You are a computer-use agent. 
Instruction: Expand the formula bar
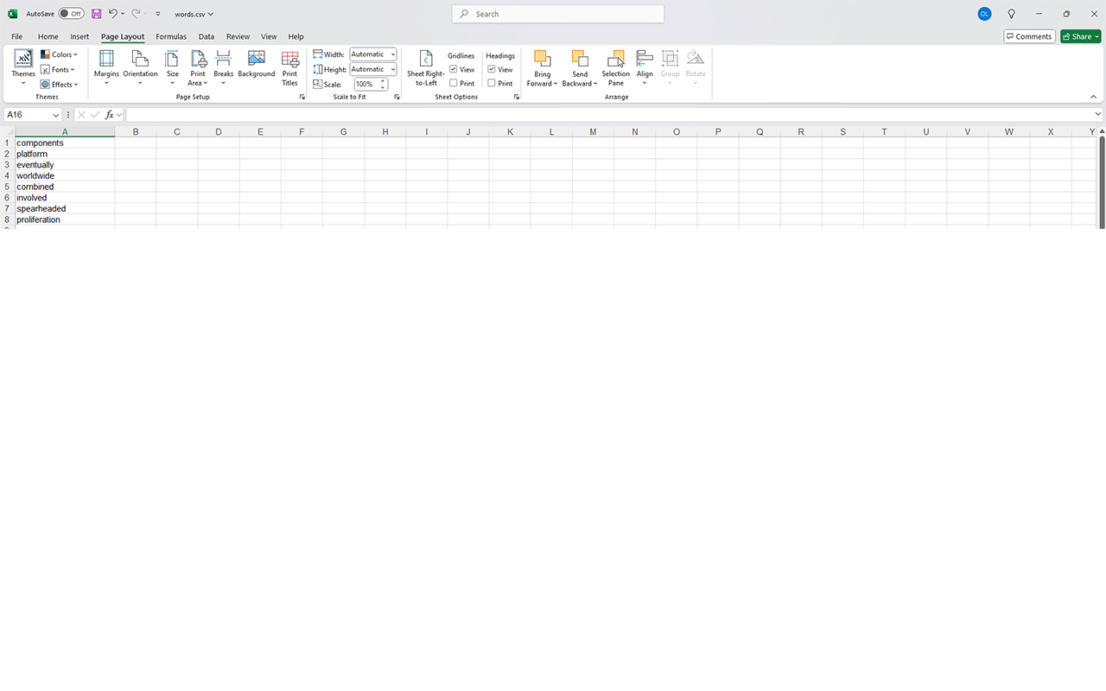coord(1098,115)
